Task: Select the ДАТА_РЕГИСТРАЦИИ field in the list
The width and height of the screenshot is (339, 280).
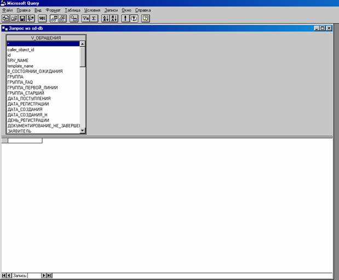Action: click(x=28, y=104)
